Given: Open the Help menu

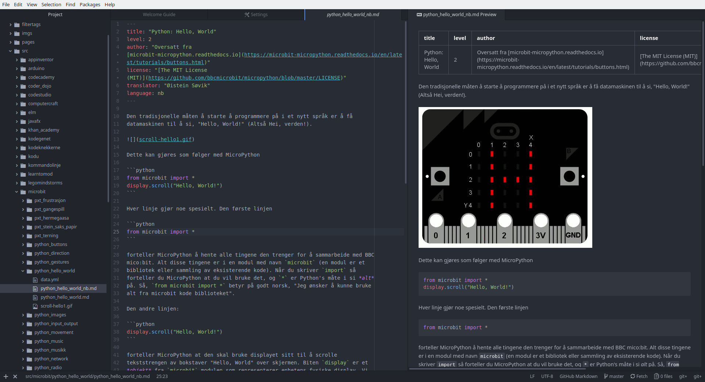Looking at the screenshot, I should coord(109,4).
